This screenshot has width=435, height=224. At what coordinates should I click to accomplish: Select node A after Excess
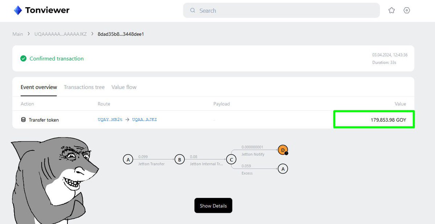pyautogui.click(x=283, y=169)
